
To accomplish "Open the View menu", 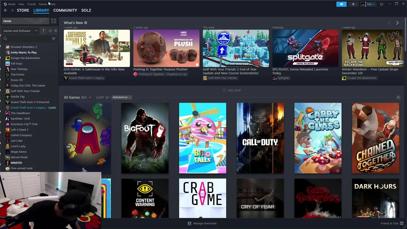I will click(x=21, y=4).
